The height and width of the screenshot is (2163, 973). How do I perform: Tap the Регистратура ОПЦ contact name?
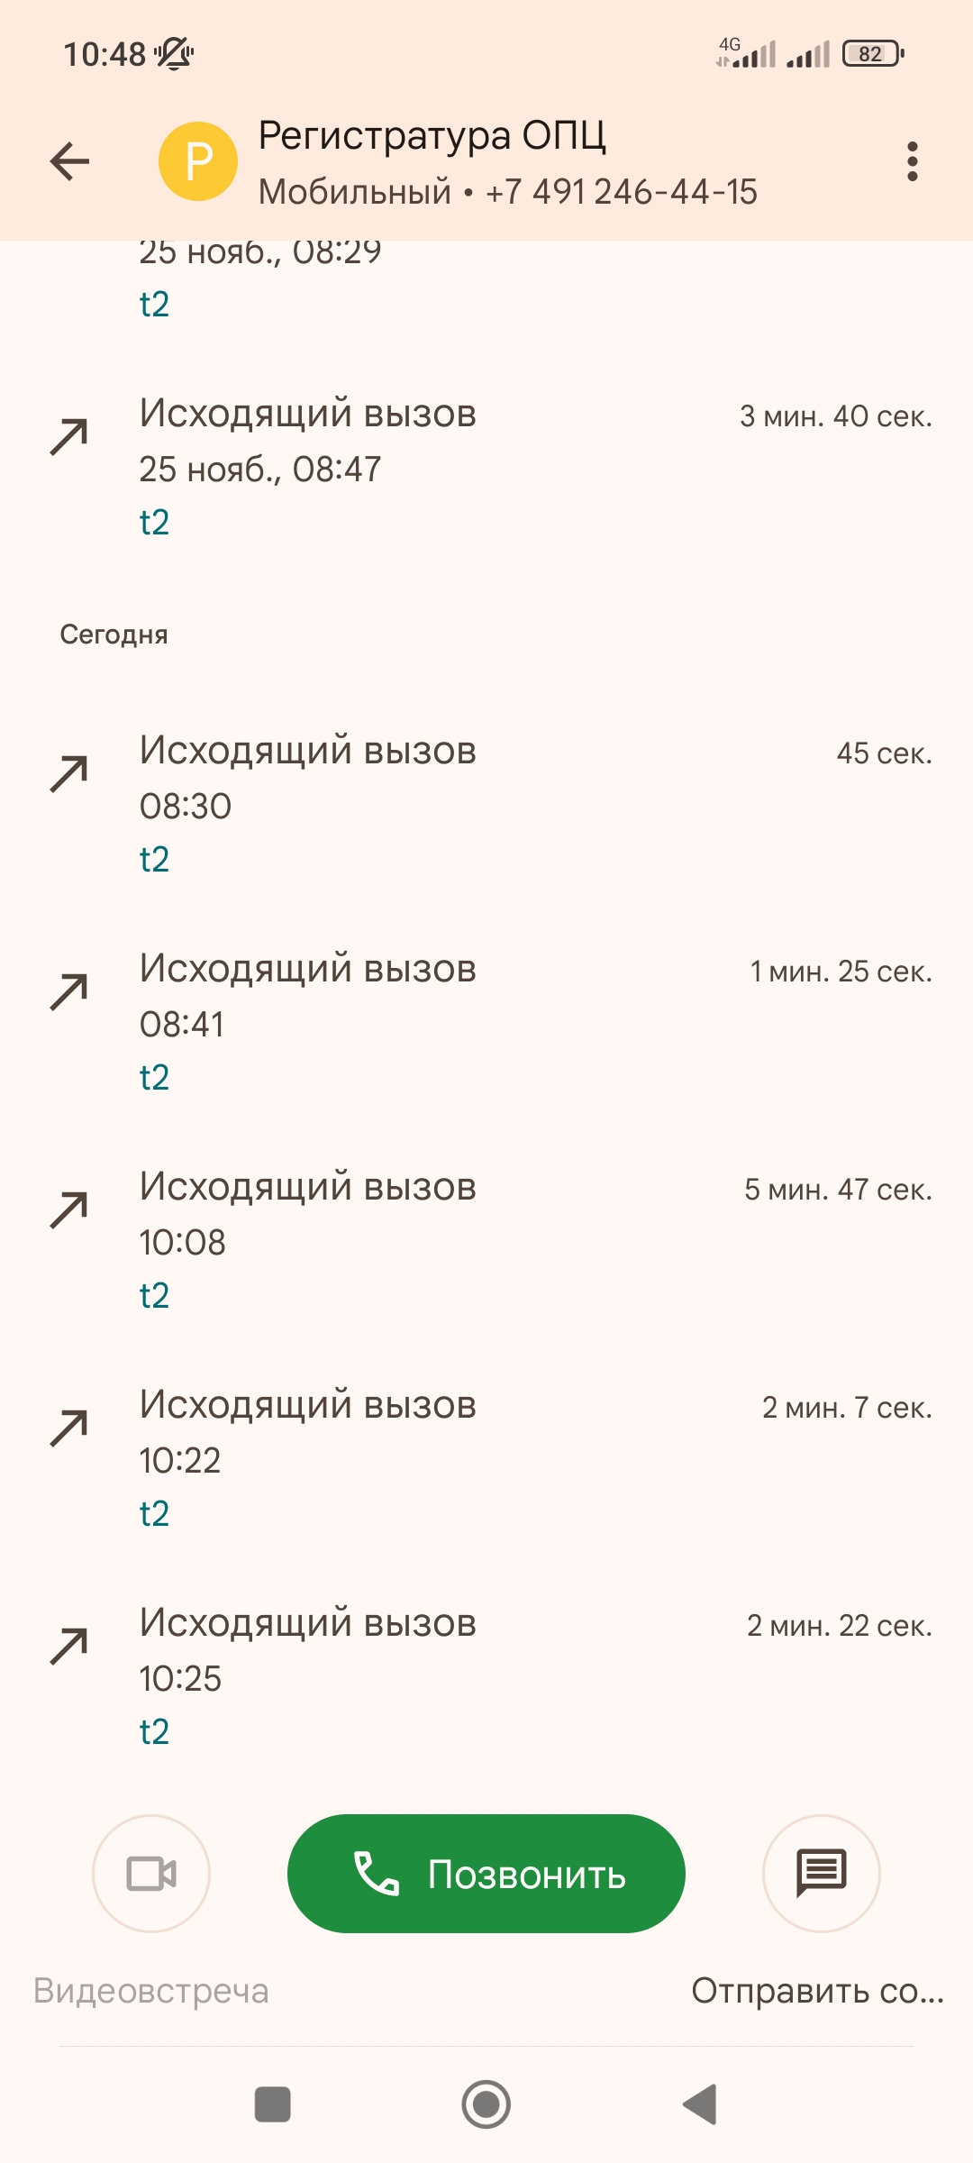pyautogui.click(x=432, y=136)
